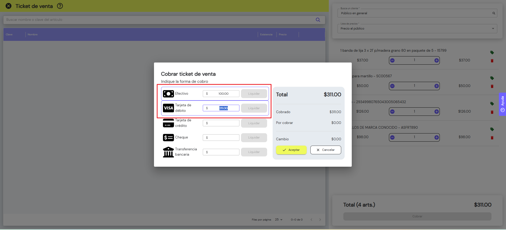The height and width of the screenshot is (230, 506).
Task: Go to the next table page
Action: pos(320,220)
